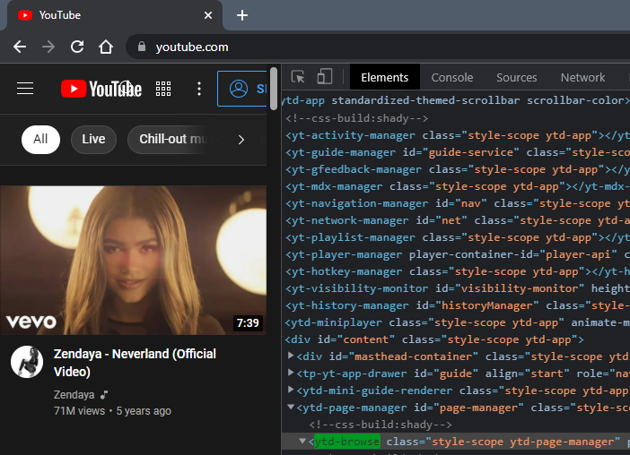Select the yt-activity-manager element line

[456, 135]
